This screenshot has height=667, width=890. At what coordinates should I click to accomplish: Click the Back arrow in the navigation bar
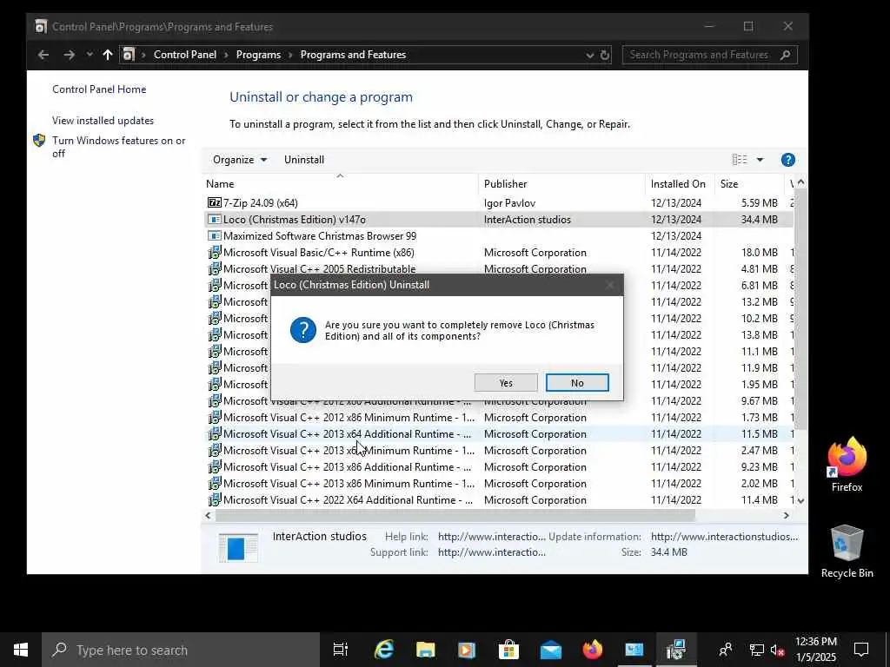(x=43, y=55)
